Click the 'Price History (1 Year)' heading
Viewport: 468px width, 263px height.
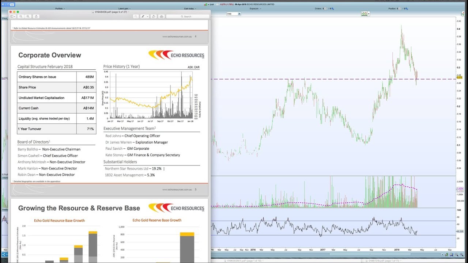[121, 66]
